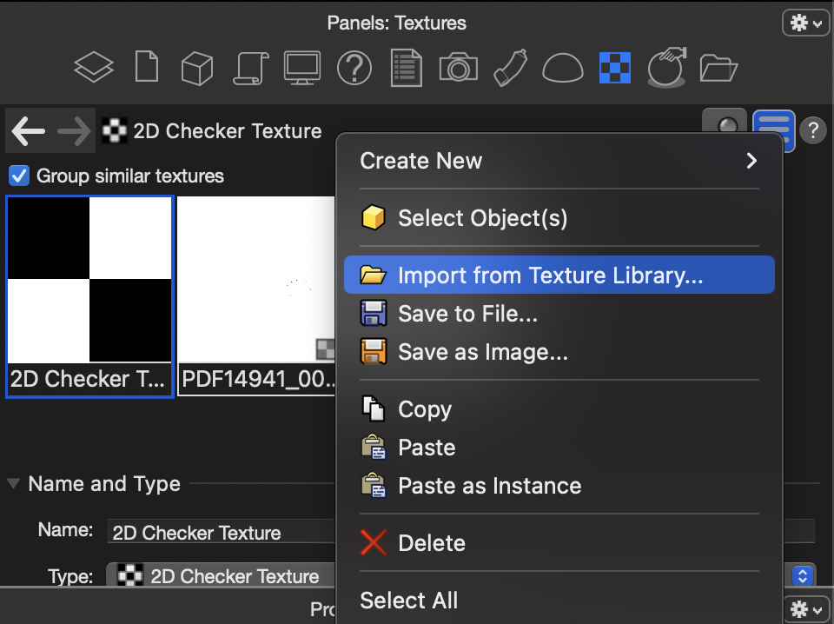Open the gear dropdown at top right
834x624 pixels.
805,23
